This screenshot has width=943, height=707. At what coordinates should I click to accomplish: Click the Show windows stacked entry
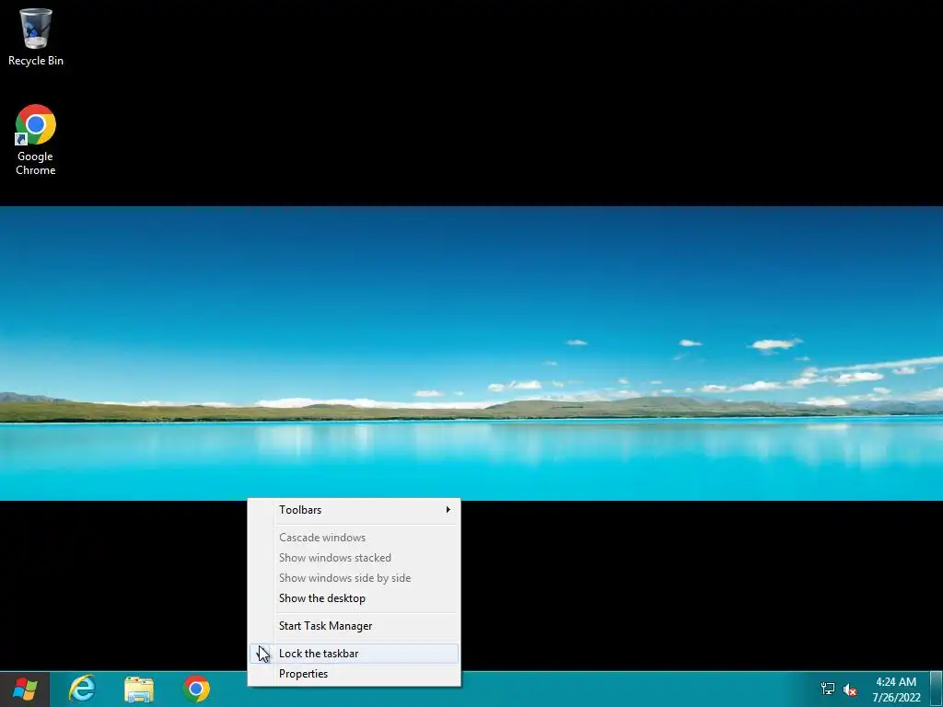354,558
